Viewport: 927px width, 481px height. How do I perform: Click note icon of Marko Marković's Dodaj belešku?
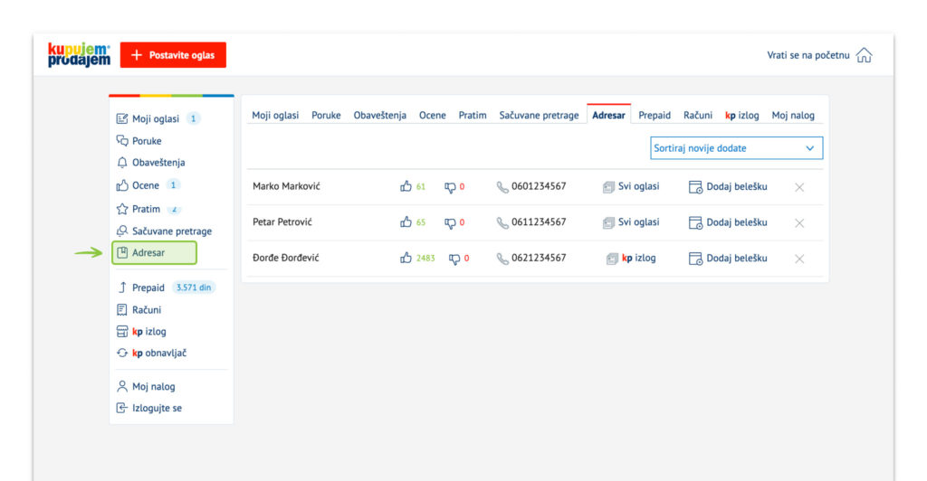tap(695, 187)
